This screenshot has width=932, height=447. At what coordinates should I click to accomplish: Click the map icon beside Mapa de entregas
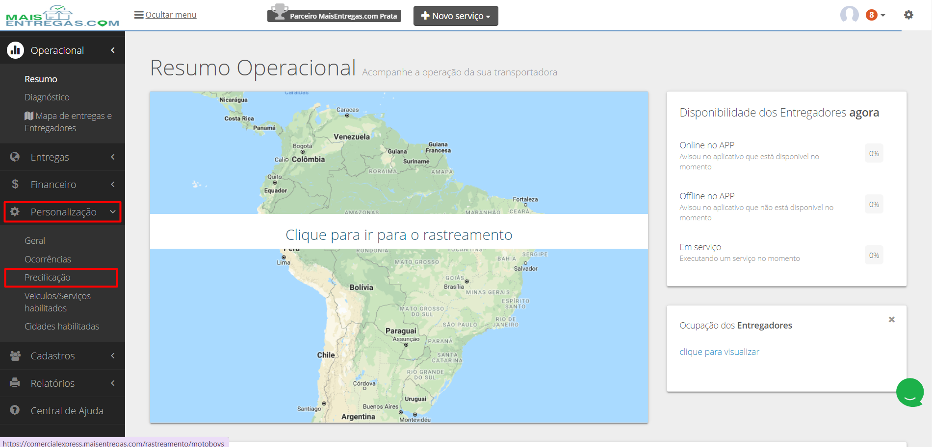pos(29,116)
